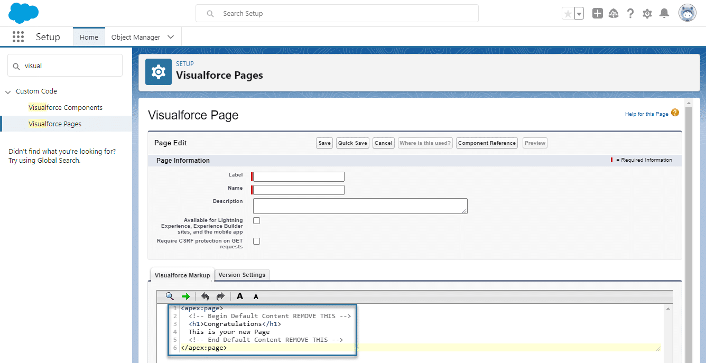Open Visualforce Components in sidebar
The image size is (706, 363).
66,107
